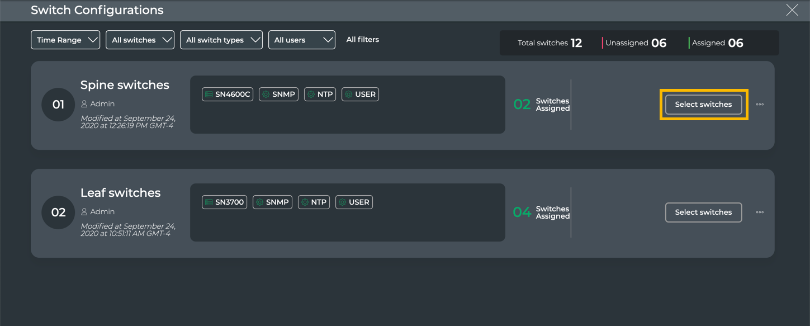Viewport: 810px width, 326px height.
Task: Open the Time Range dropdown
Action: (x=65, y=40)
